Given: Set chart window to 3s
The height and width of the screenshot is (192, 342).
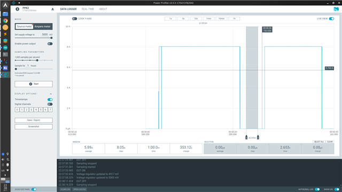Looking at the screenshot, I should tap(183, 19).
